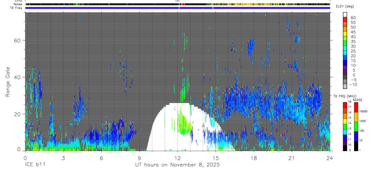This screenshot has width=371, height=171.
Task: Click the white top segment of ELEV colorbar
Action: pyautogui.click(x=345, y=14)
